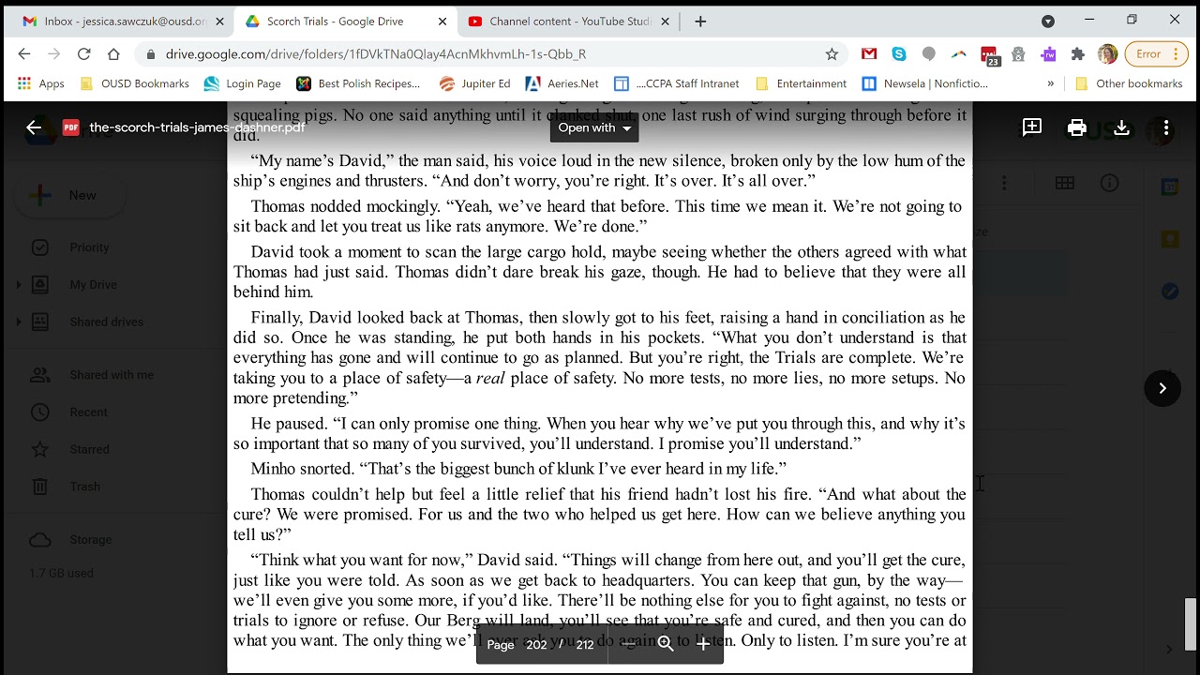Open the OUSD Bookmarks folder
1200x675 pixels.
(135, 83)
